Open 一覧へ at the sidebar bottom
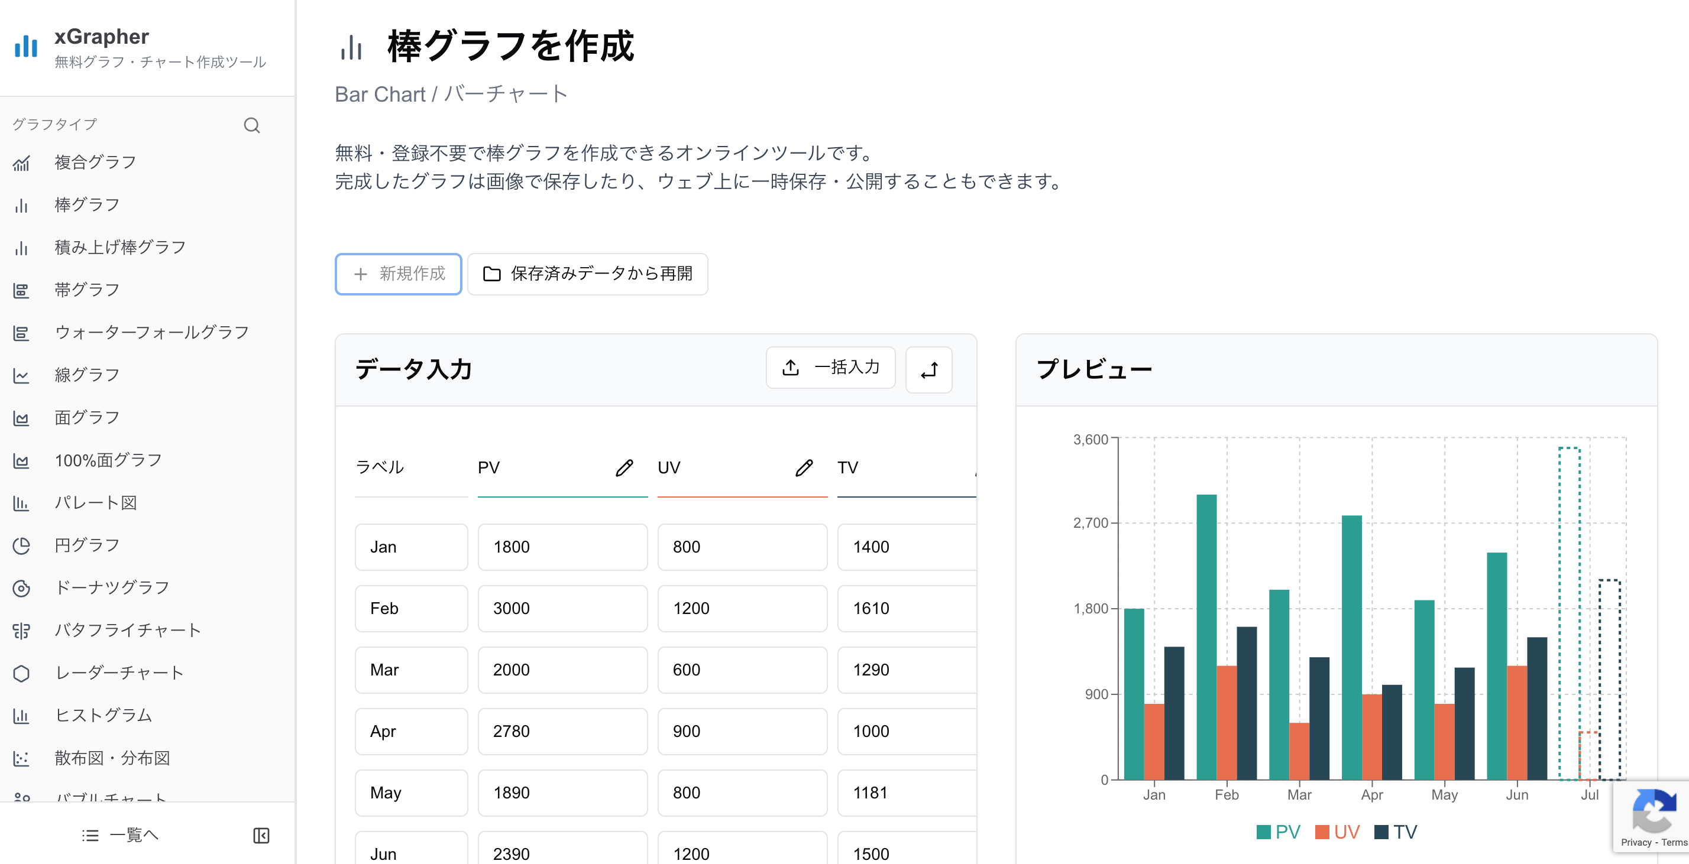The image size is (1689, 864). click(x=120, y=835)
